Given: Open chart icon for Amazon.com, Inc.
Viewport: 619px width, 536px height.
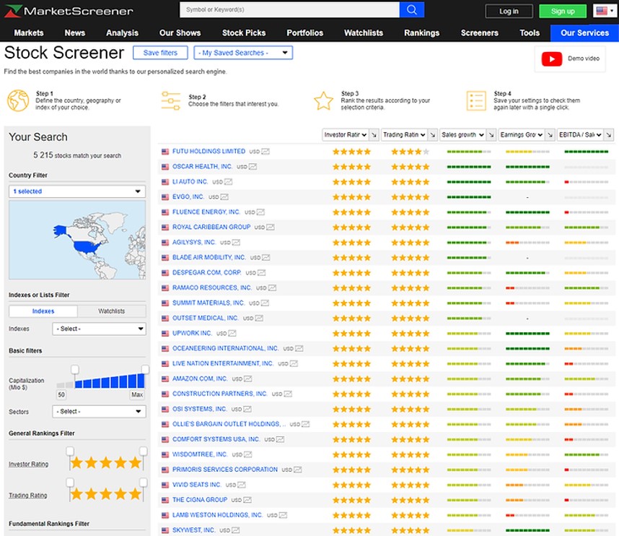Looking at the screenshot, I should click(x=248, y=379).
